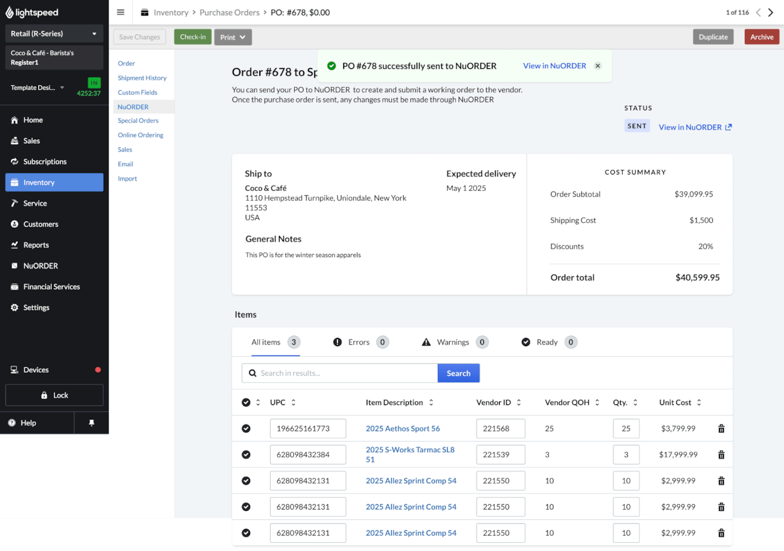Toggle the hamburger menu icon
Image resolution: width=784 pixels, height=551 pixels.
tap(120, 12)
